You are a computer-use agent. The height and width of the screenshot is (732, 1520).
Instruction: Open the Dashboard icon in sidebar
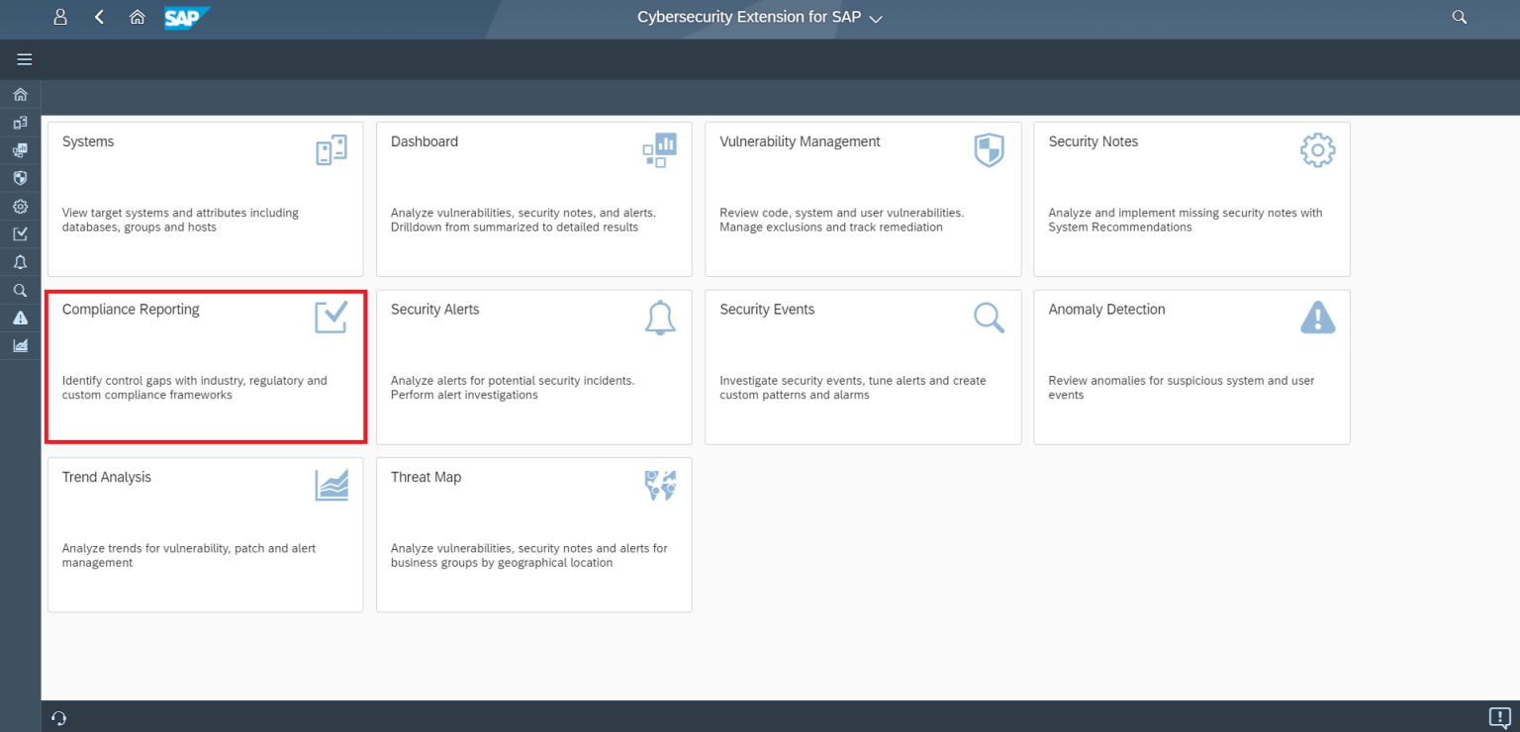(x=20, y=149)
